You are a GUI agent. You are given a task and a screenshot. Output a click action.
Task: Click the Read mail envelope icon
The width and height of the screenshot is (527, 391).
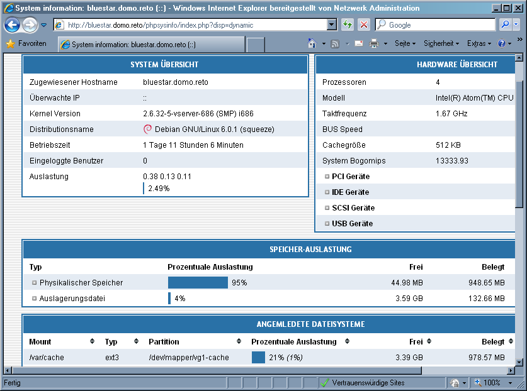tap(358, 44)
